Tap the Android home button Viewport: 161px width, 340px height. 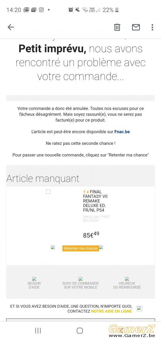80,330
